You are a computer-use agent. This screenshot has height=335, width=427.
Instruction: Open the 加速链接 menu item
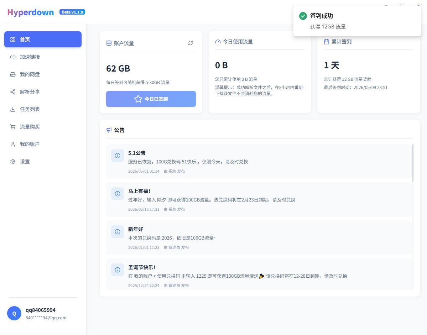[43, 57]
